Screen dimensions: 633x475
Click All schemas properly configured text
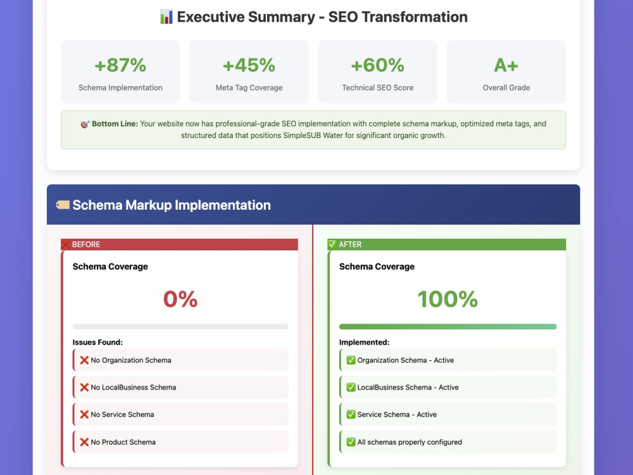click(410, 442)
